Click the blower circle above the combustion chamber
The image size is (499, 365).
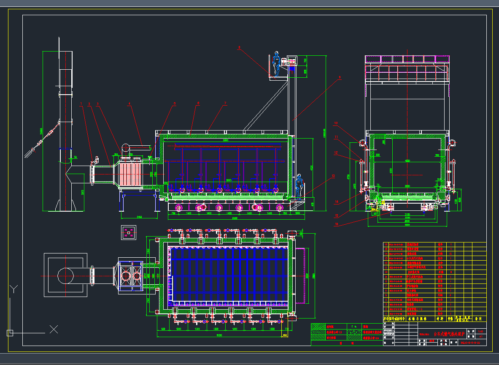[x=126, y=147]
